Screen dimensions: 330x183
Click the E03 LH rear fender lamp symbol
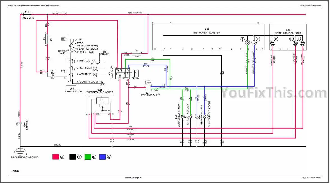coord(190,117)
